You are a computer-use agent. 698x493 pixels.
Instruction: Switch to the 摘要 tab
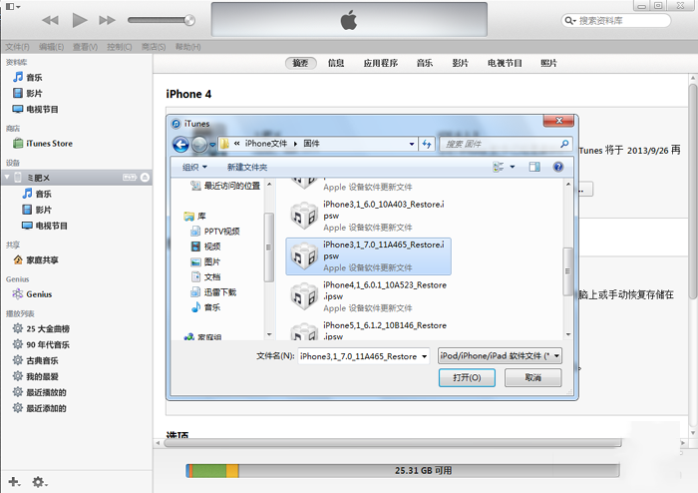300,63
